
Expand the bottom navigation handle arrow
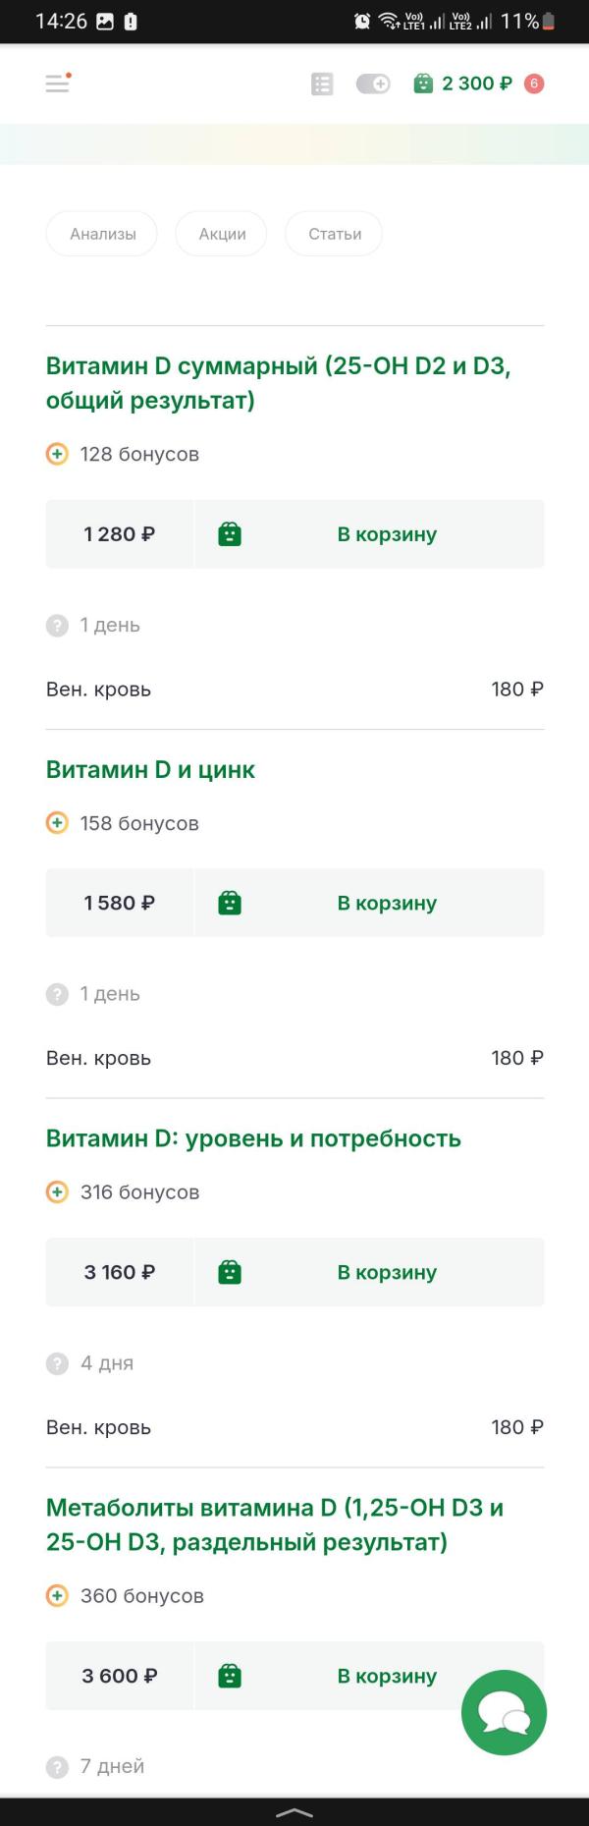(294, 1812)
